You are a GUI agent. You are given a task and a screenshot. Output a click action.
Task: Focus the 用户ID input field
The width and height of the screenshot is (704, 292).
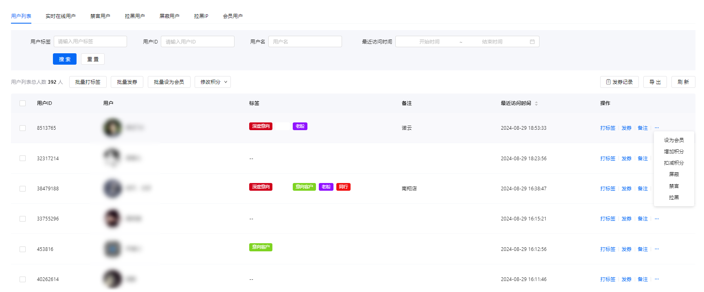click(197, 41)
